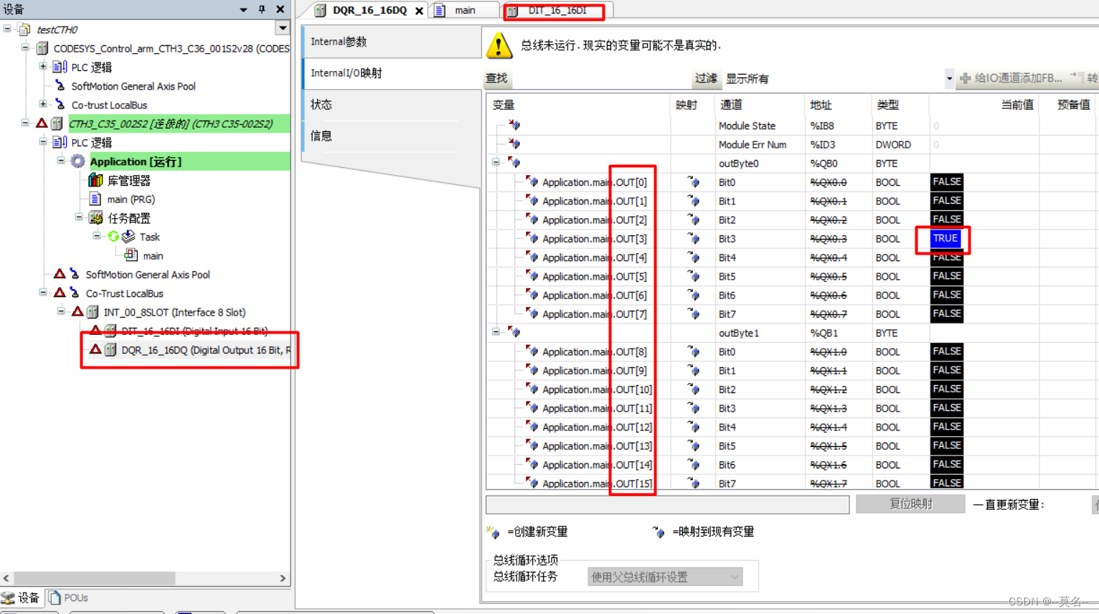Click mapping icon in OUT[8] row
Image resolution: width=1099 pixels, height=614 pixels.
694,351
